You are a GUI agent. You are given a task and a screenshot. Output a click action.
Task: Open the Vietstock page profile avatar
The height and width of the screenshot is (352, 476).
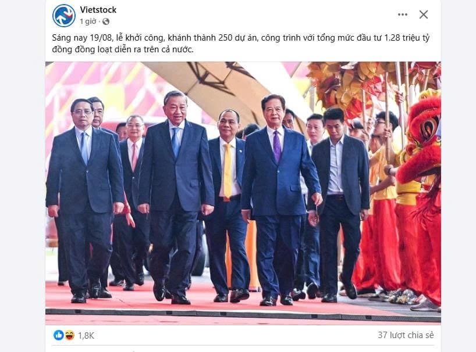pos(64,16)
